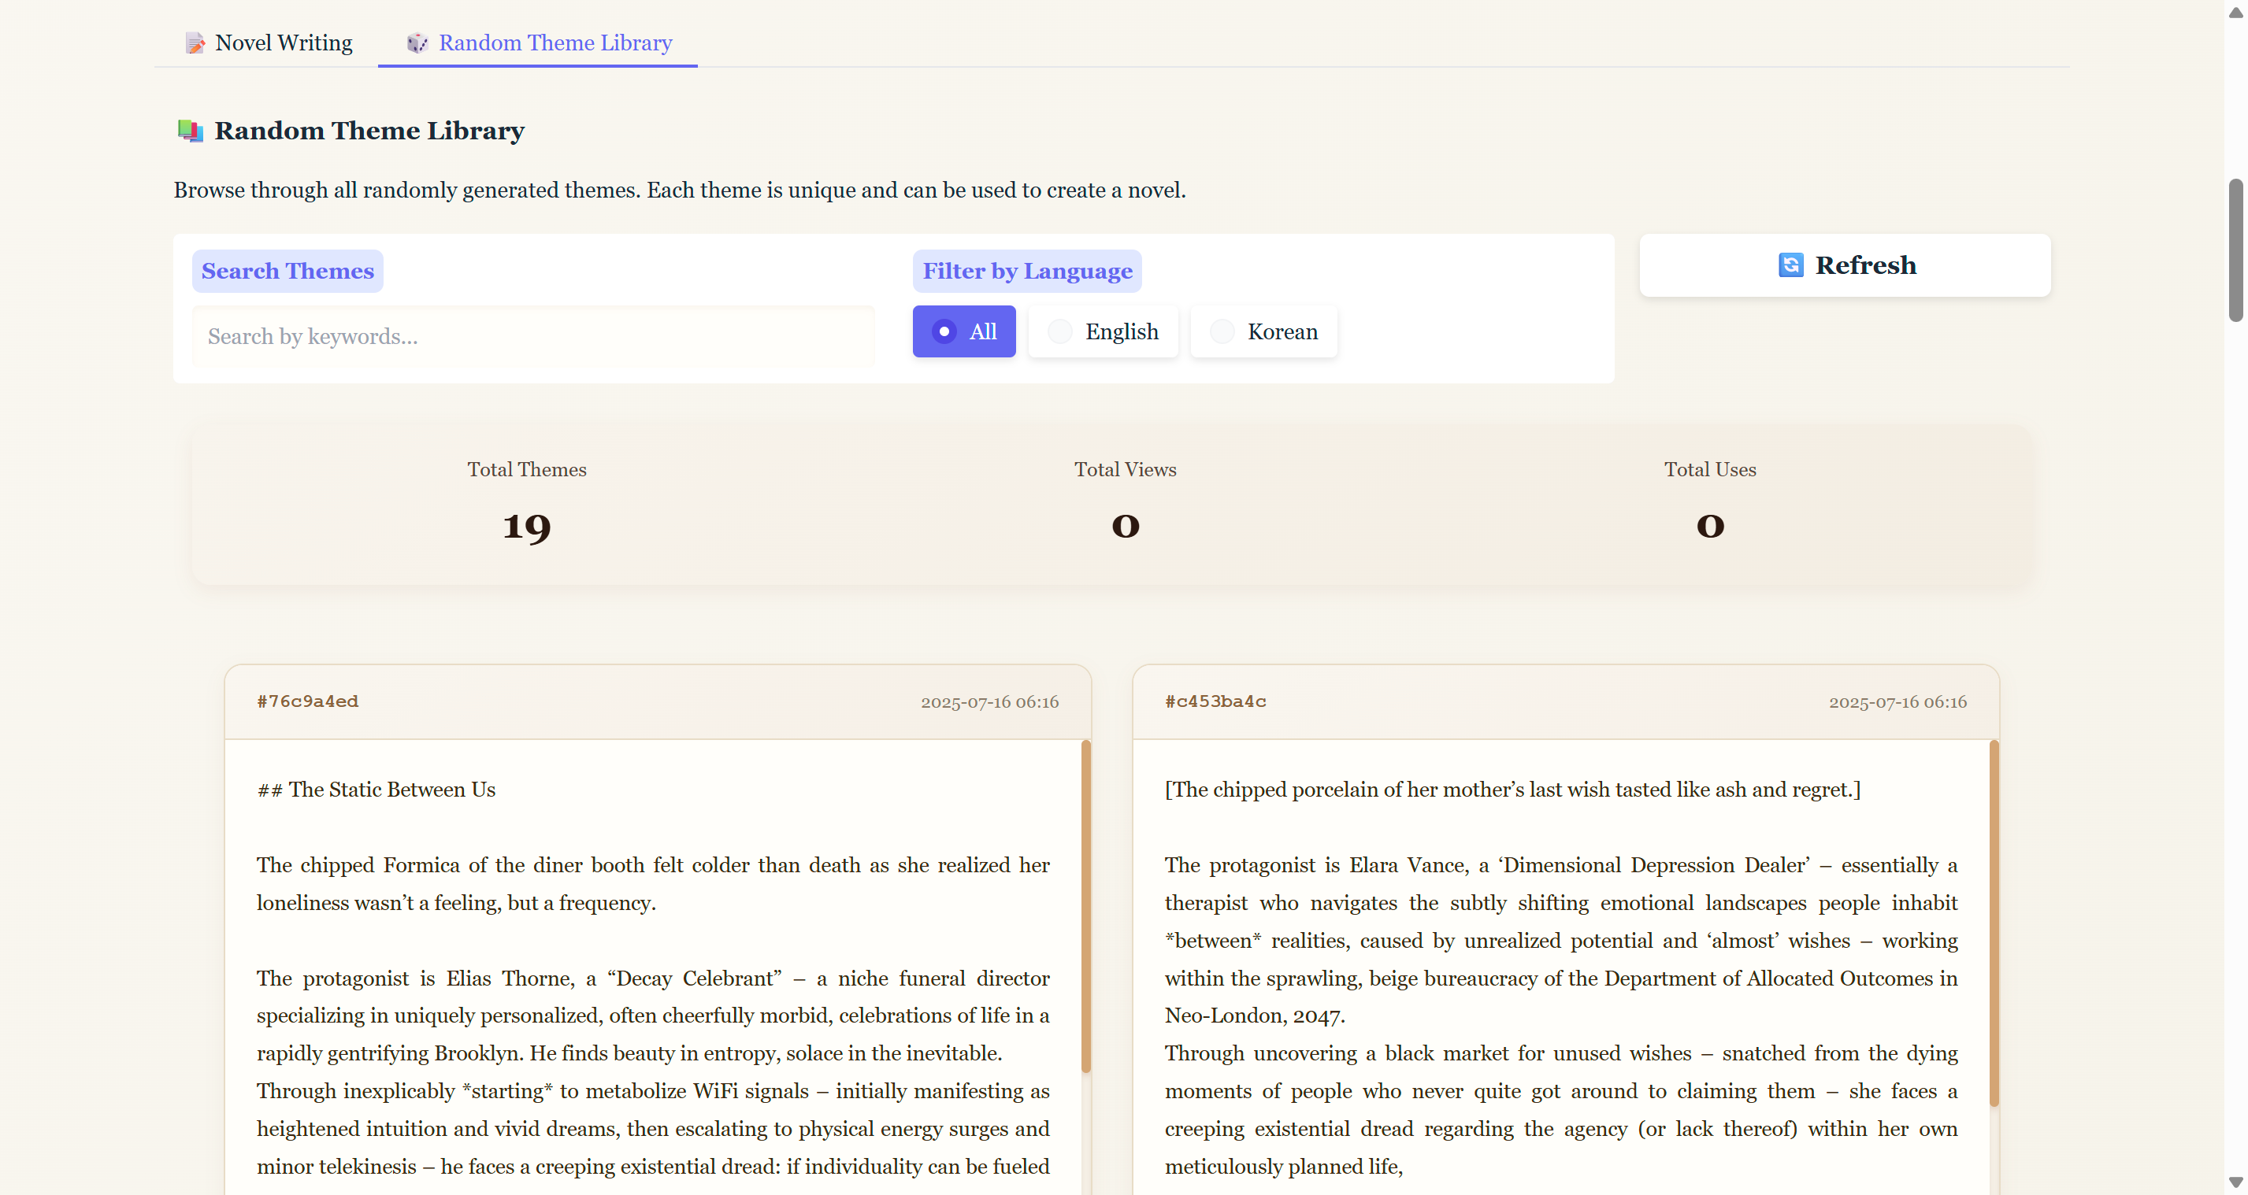Click the title 'The Static Between Us'

pos(391,790)
